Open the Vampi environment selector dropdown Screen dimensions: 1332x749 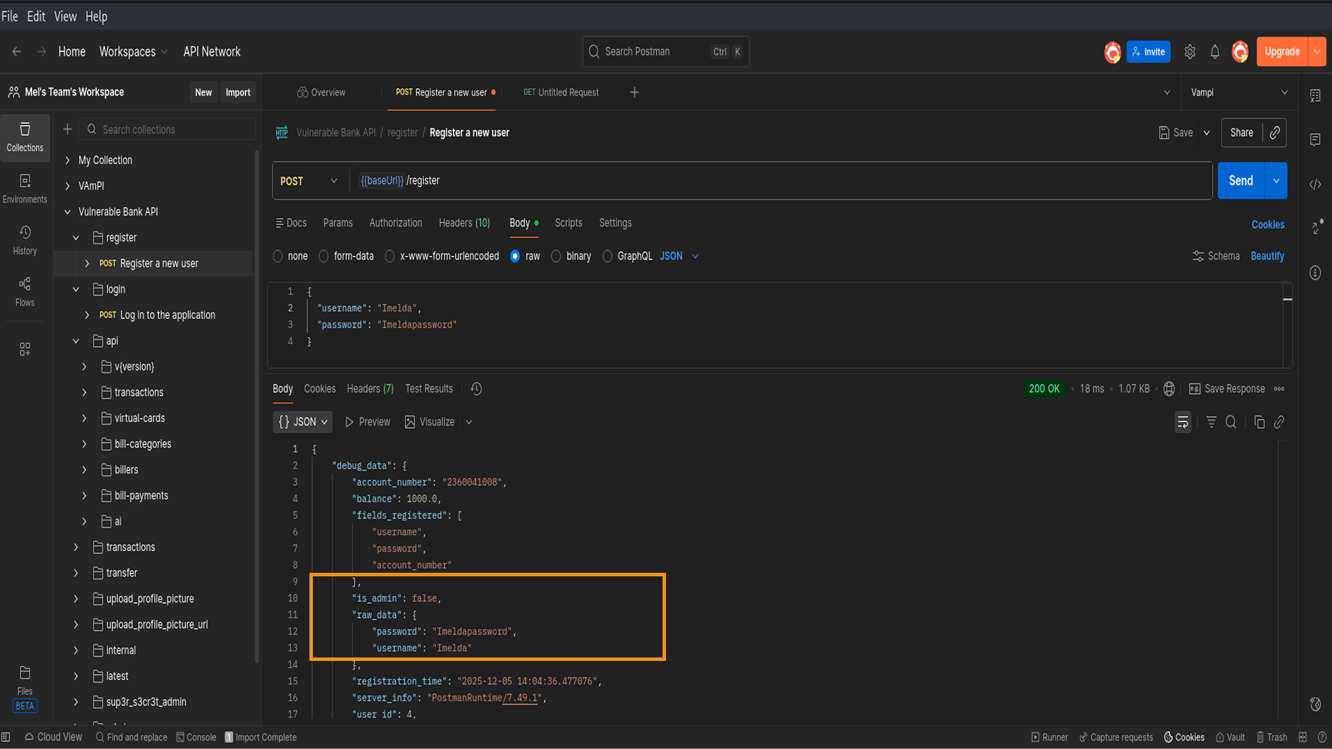pyautogui.click(x=1238, y=93)
